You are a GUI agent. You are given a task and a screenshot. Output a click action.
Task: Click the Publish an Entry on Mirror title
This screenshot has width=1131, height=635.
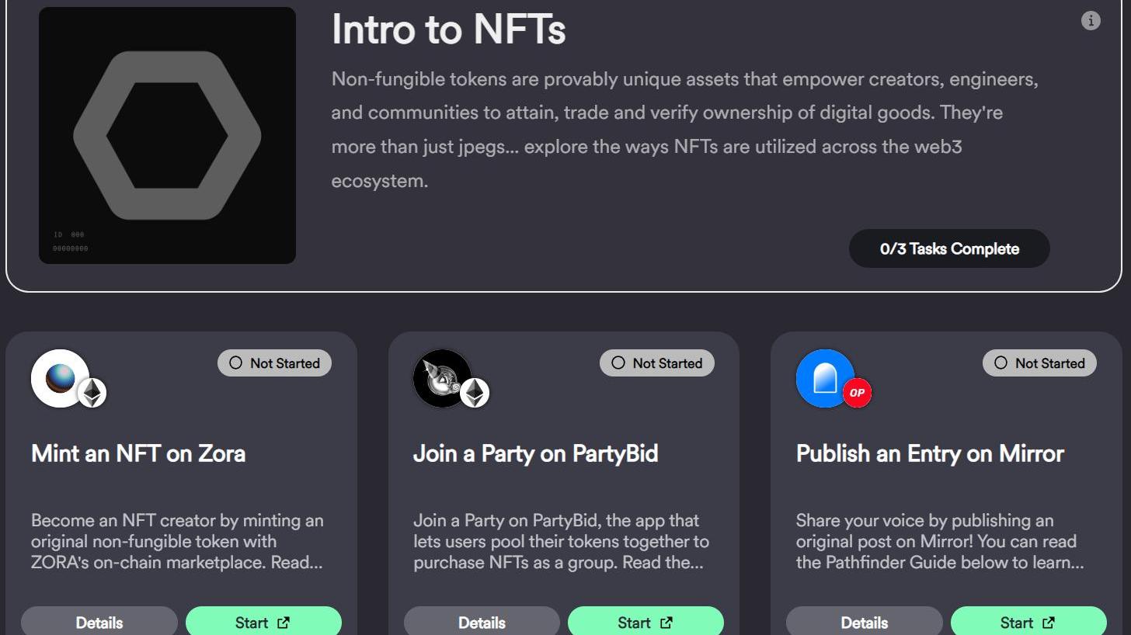point(930,453)
